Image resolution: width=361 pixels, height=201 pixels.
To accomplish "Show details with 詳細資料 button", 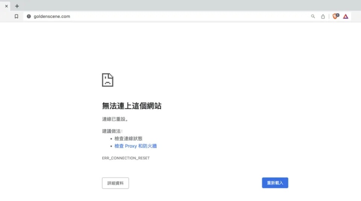I will [115, 183].
